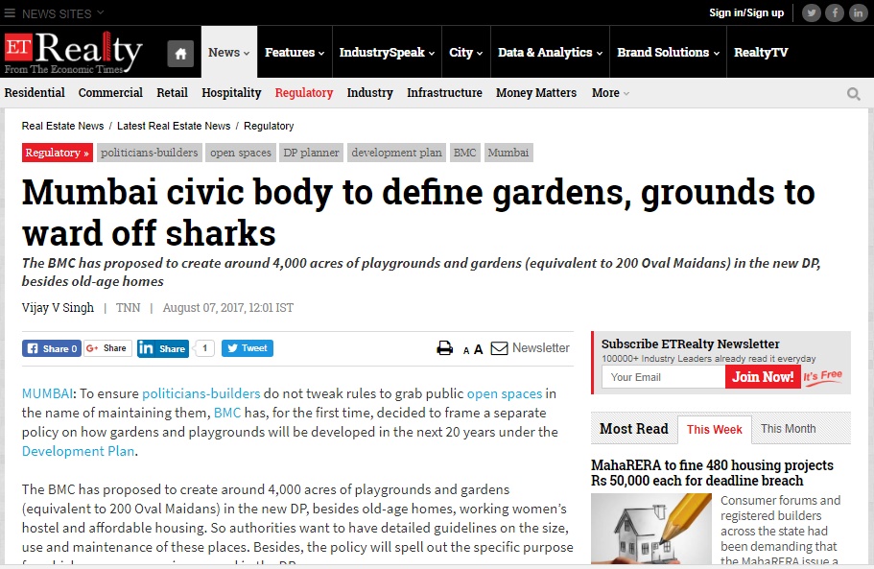This screenshot has height=569, width=874.
Task: Click the Your Email input field
Action: point(663,377)
